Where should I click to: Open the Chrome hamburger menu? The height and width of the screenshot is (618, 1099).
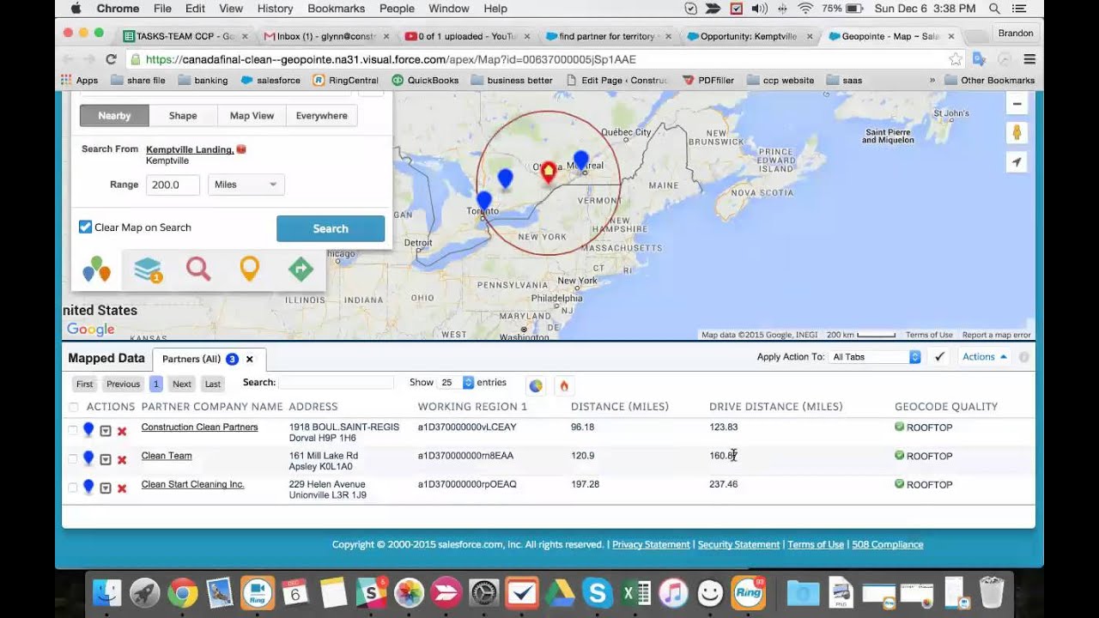coord(1029,59)
